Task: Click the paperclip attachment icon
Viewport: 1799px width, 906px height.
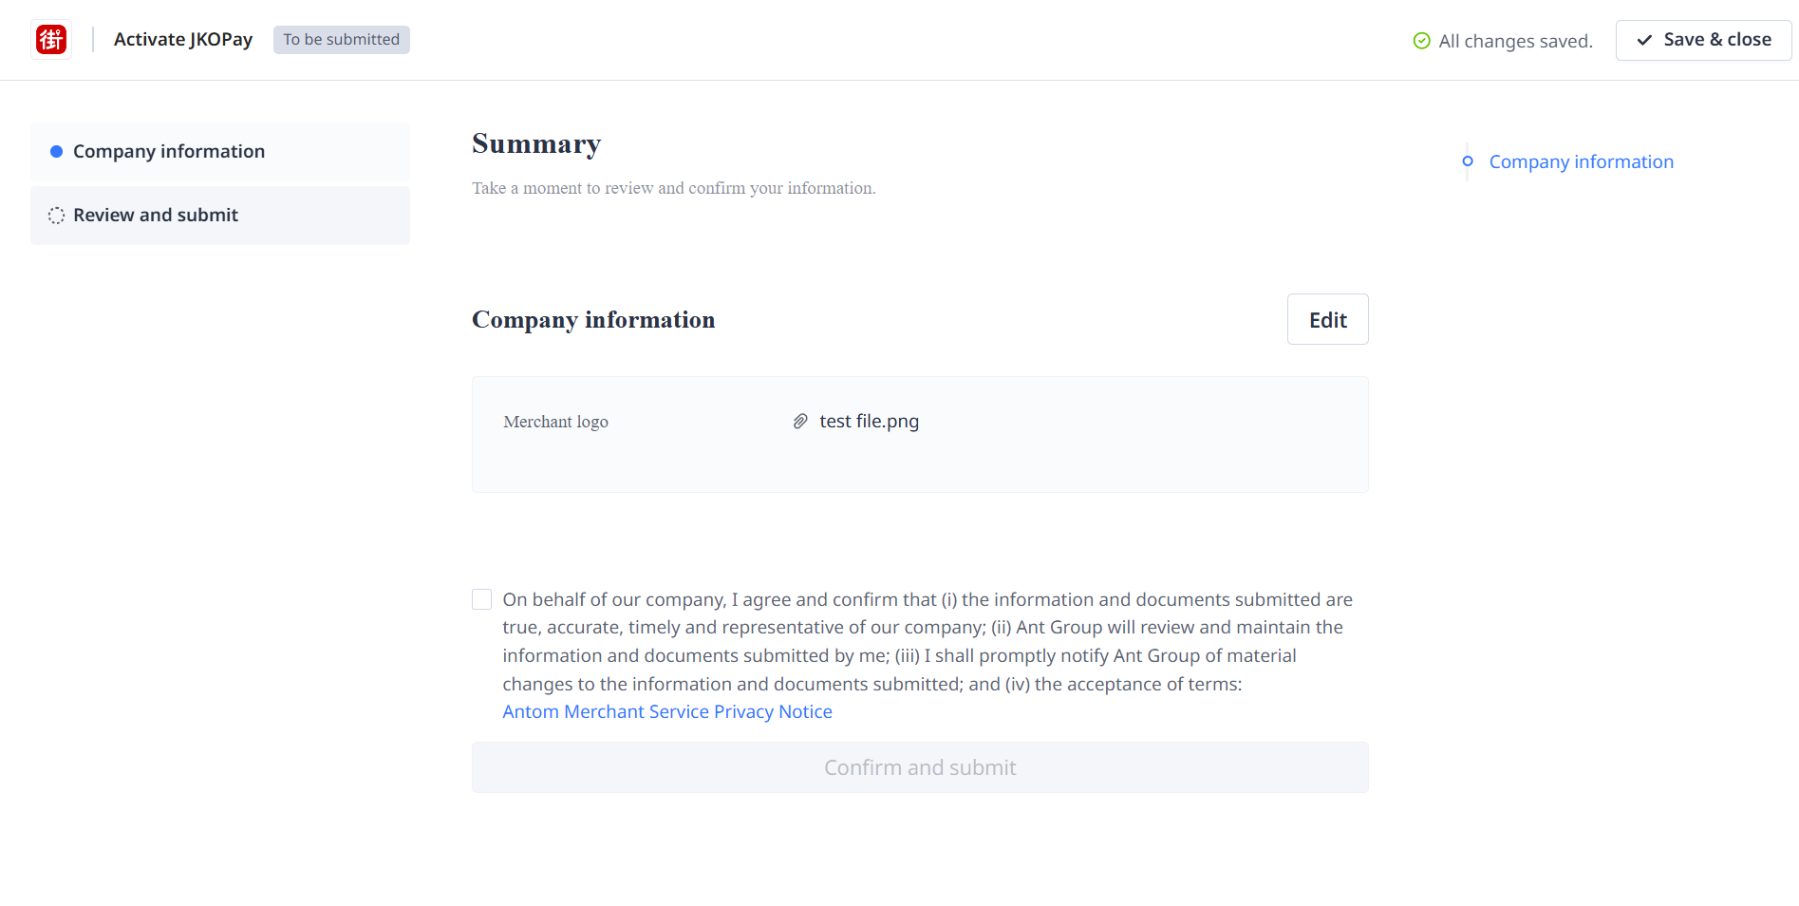Action: point(800,422)
